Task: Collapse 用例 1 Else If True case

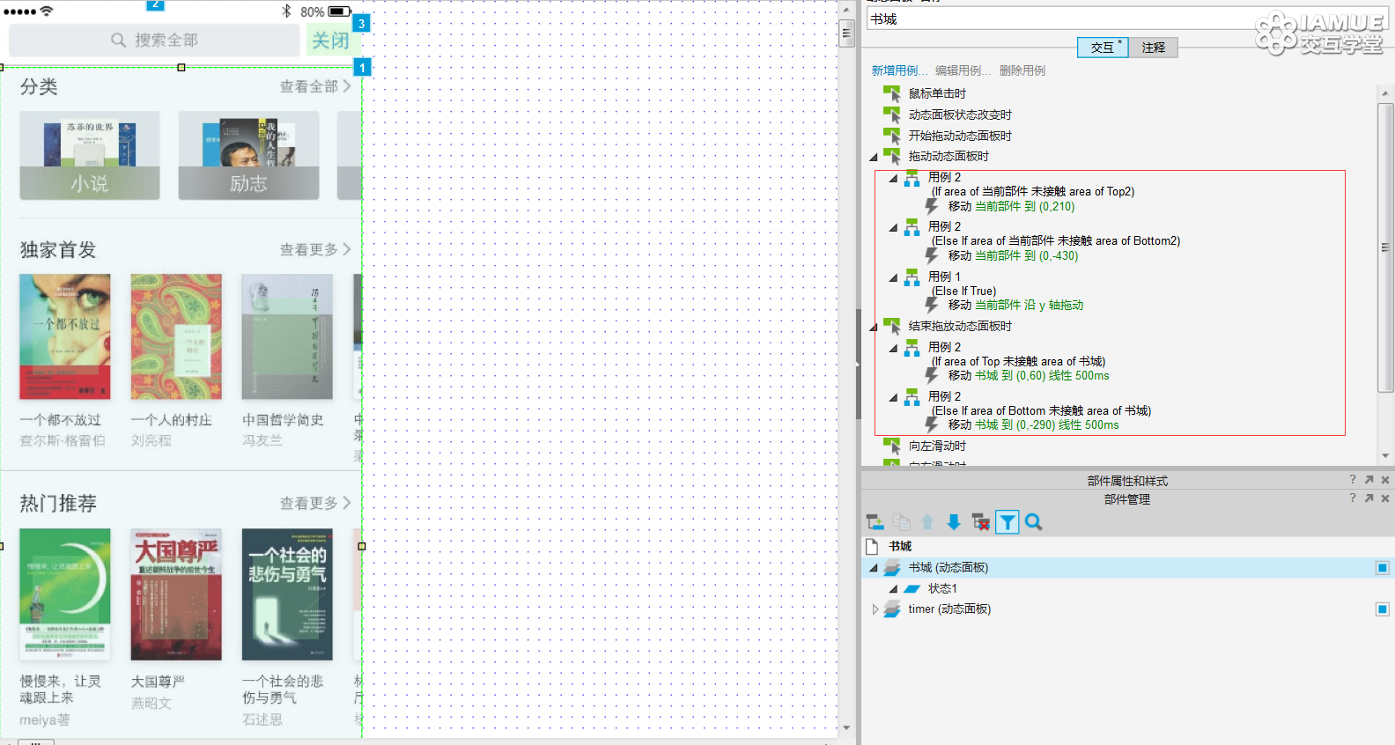Action: coord(893,278)
